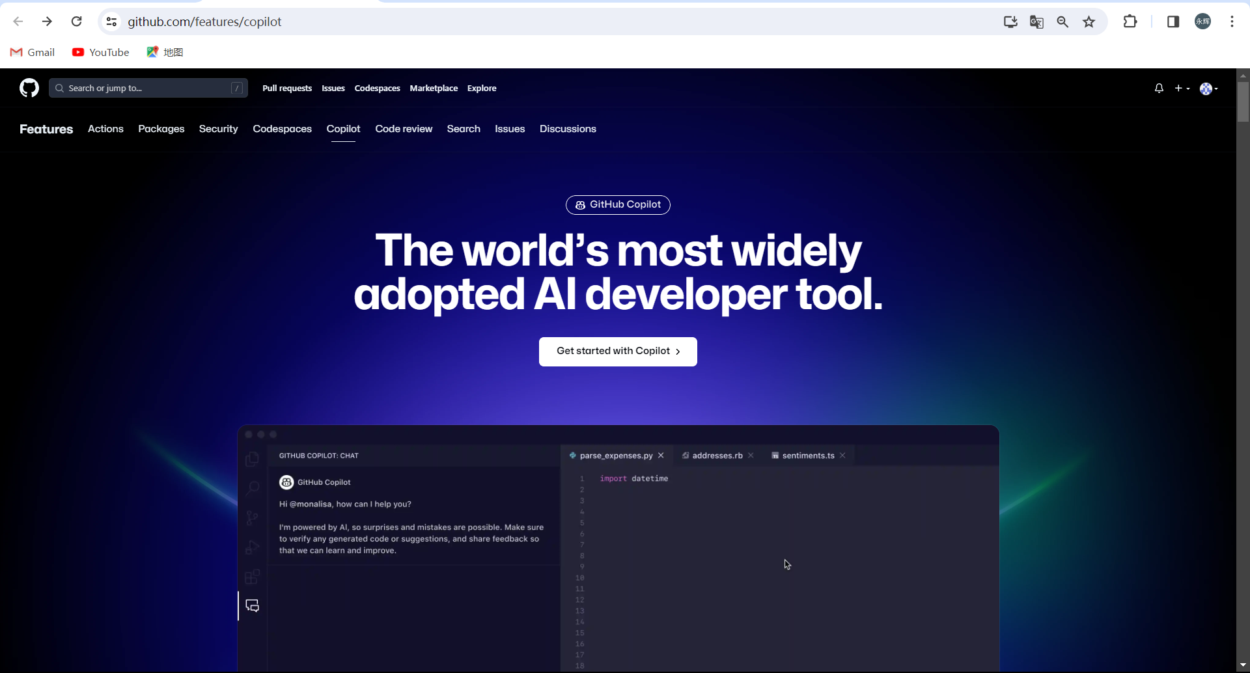Open the notifications bell icon
Image resolution: width=1250 pixels, height=673 pixels.
pyautogui.click(x=1159, y=88)
